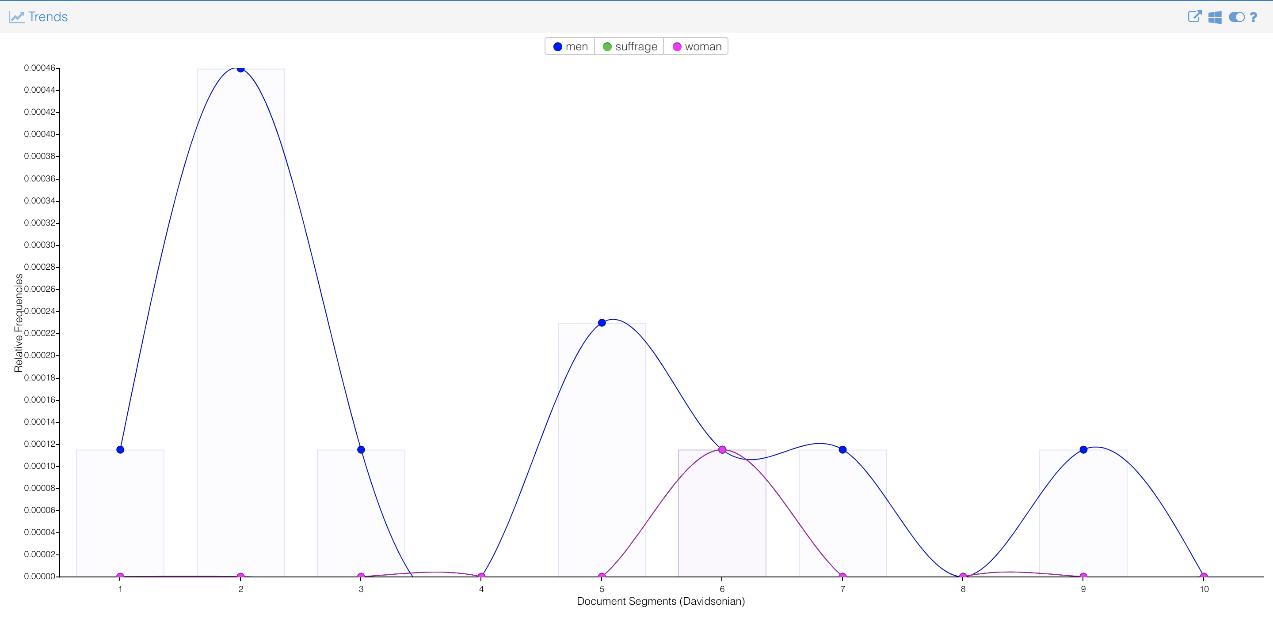The height and width of the screenshot is (618, 1273).
Task: Click the y-axis value '0.00024'
Action: pos(39,311)
